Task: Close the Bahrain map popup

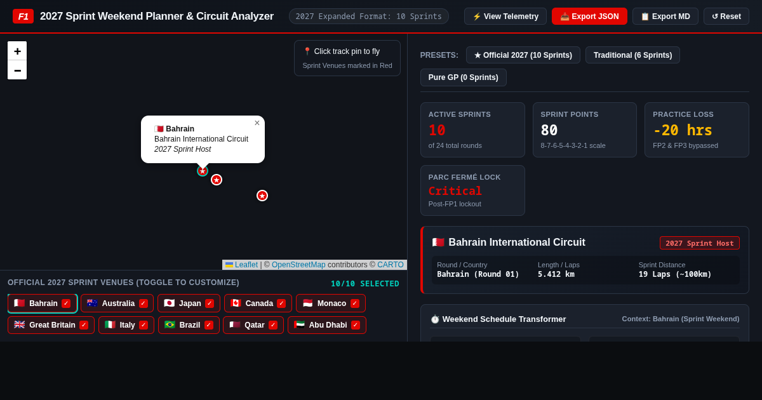Action: (257, 123)
